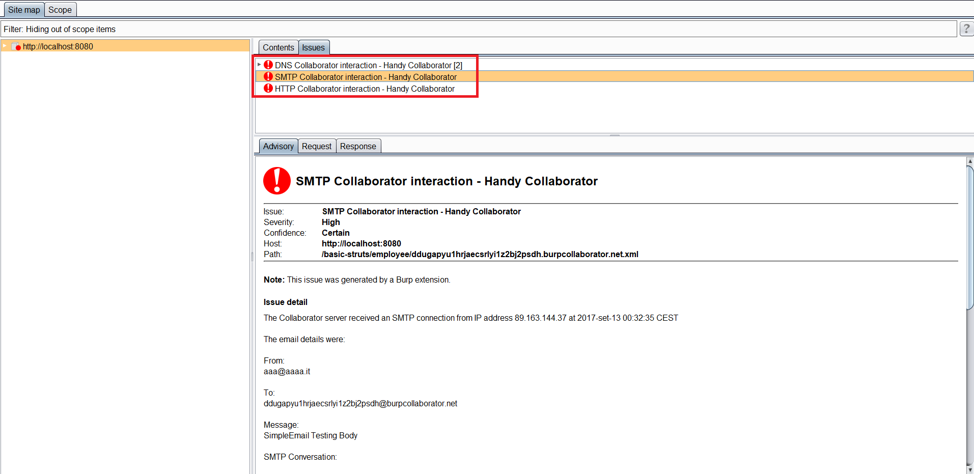Expand the http://localhost:8080 tree node arrow
This screenshot has height=474, width=974.
(5, 46)
